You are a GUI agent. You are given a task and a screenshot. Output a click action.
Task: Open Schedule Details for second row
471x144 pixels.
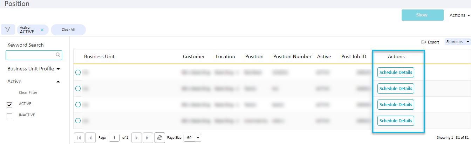click(x=396, y=89)
